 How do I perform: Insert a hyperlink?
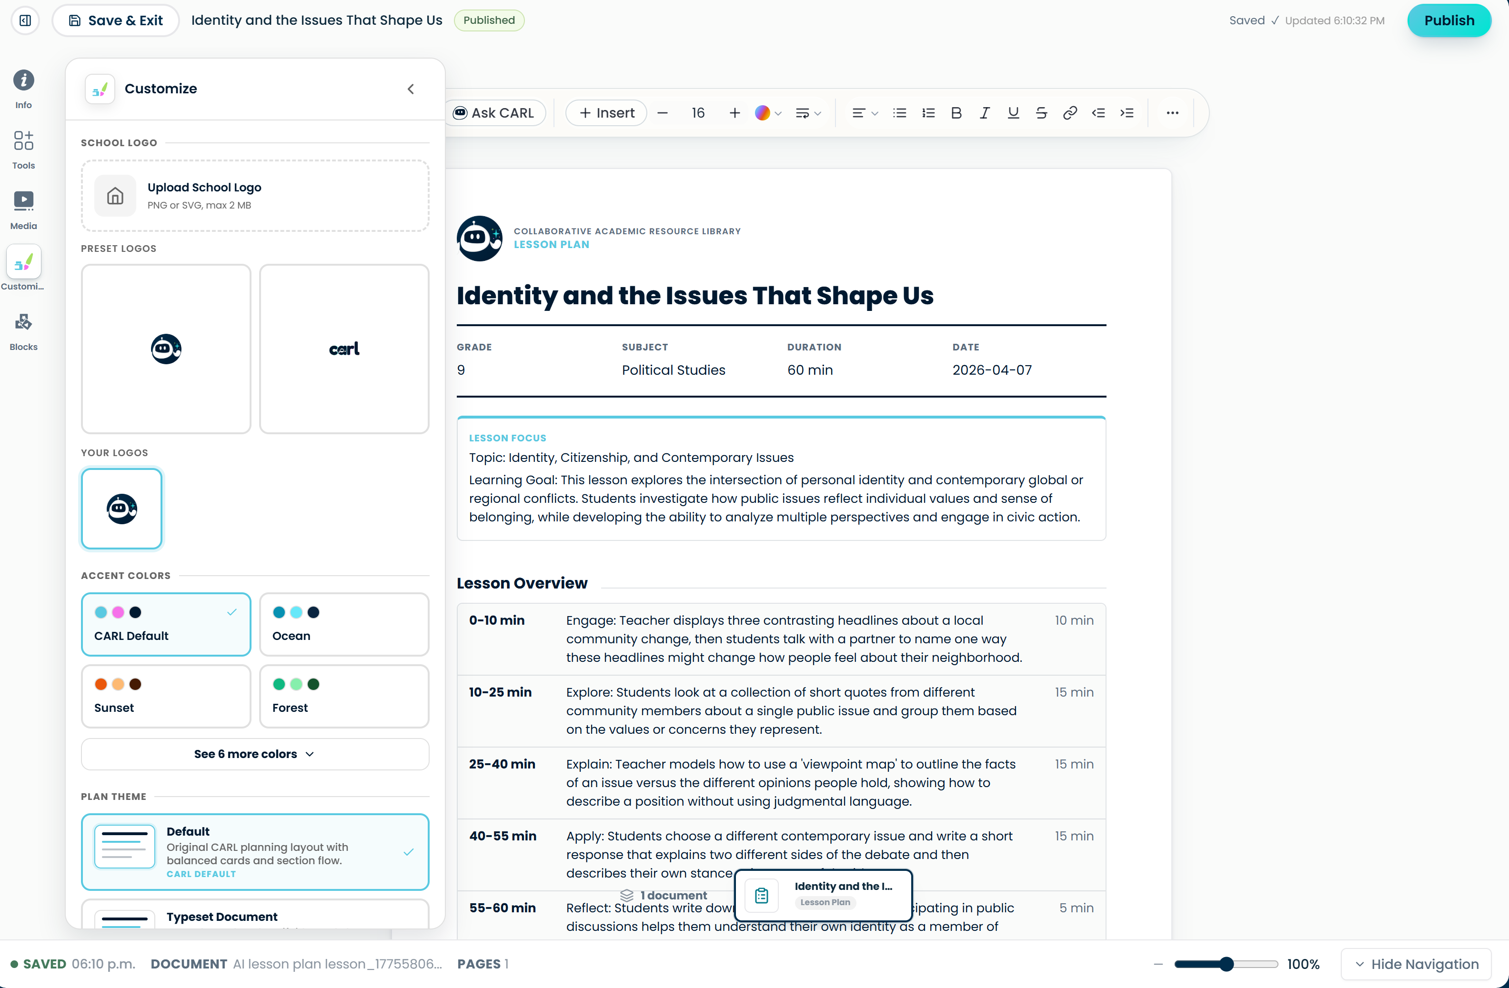point(1070,113)
